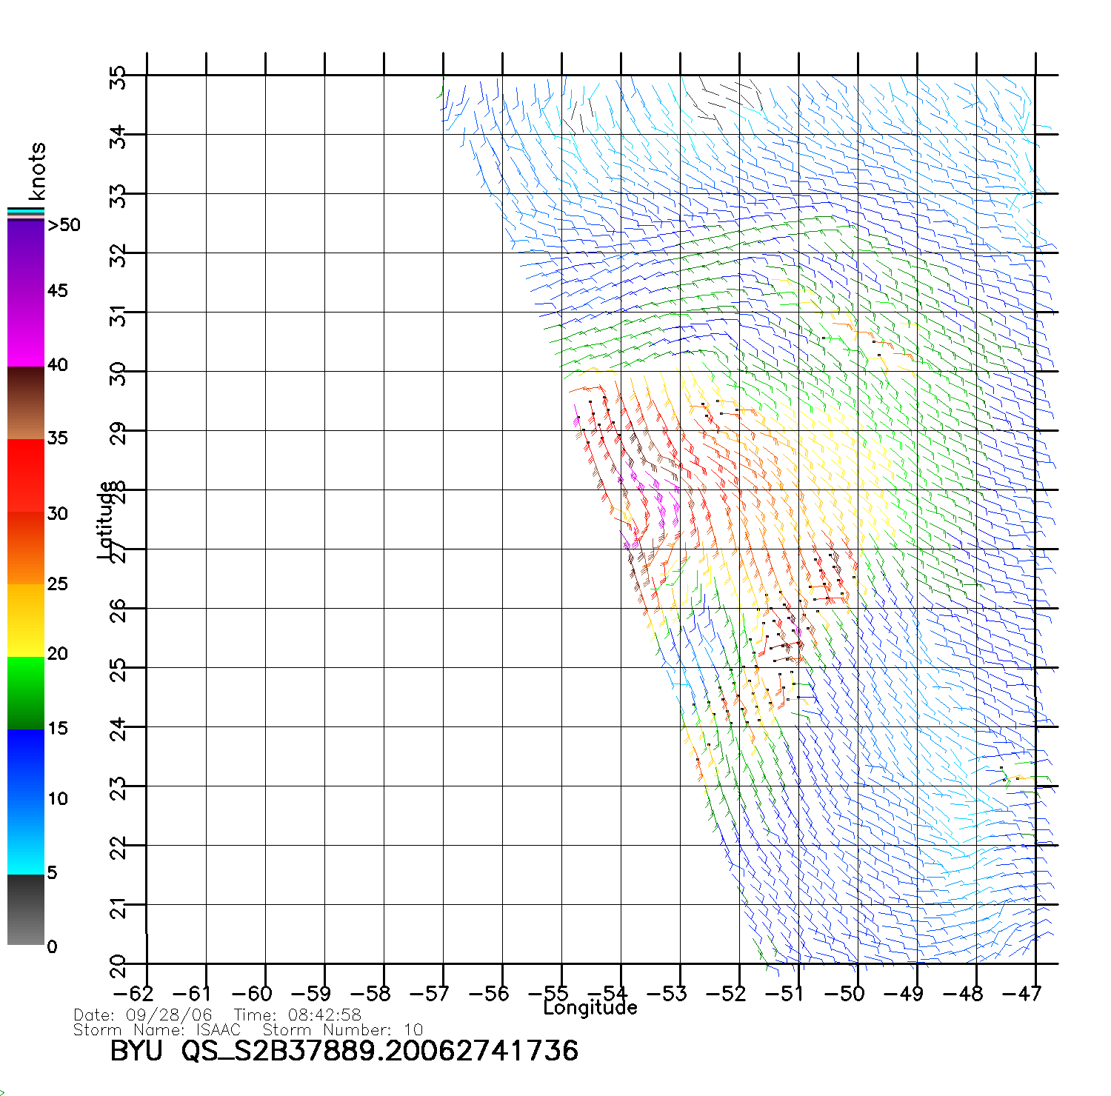Click latitude tick label '33'

[118, 196]
